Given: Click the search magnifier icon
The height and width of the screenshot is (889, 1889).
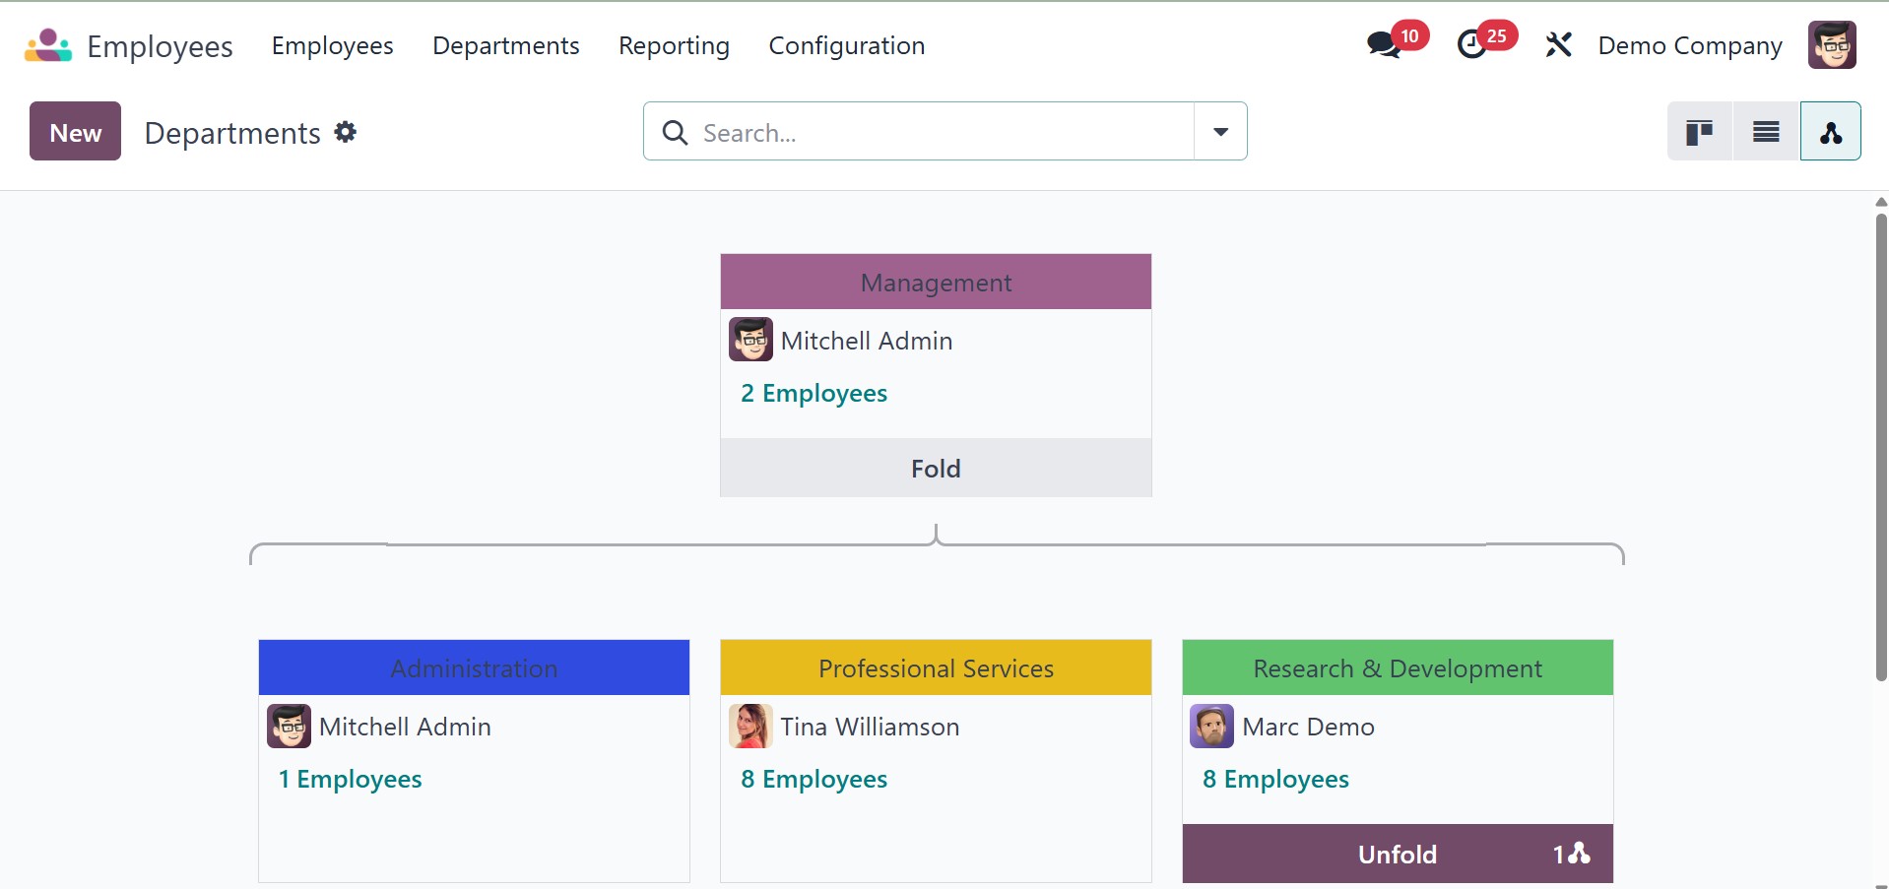Looking at the screenshot, I should click(675, 132).
